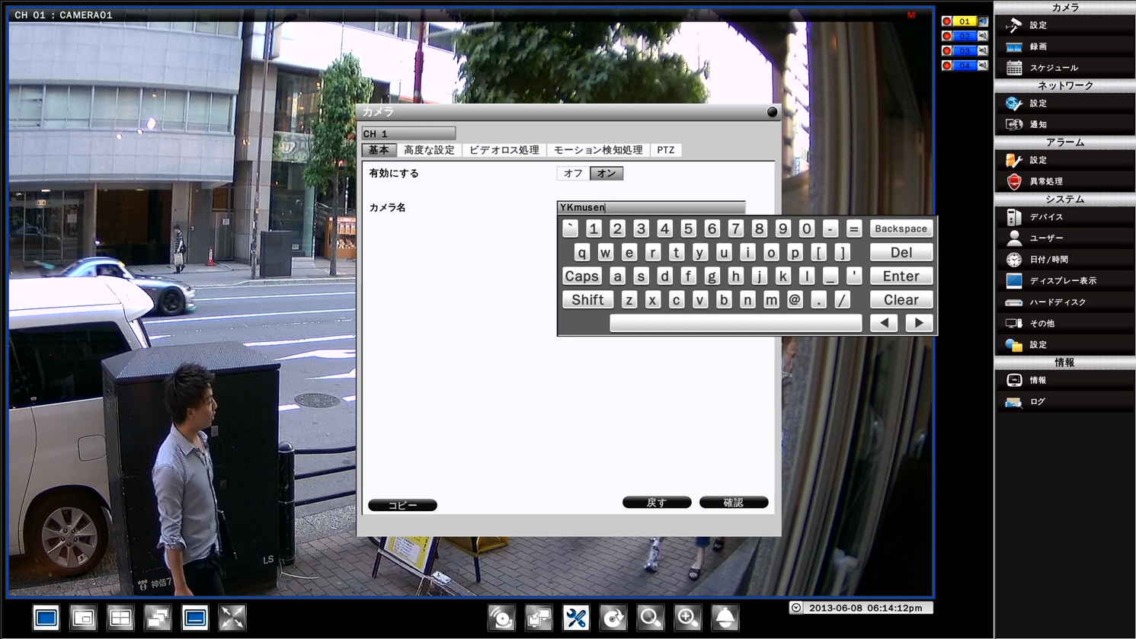The width and height of the screenshot is (1136, 639).
Task: Toggle Caps key on the virtual keyboard
Action: [x=582, y=276]
